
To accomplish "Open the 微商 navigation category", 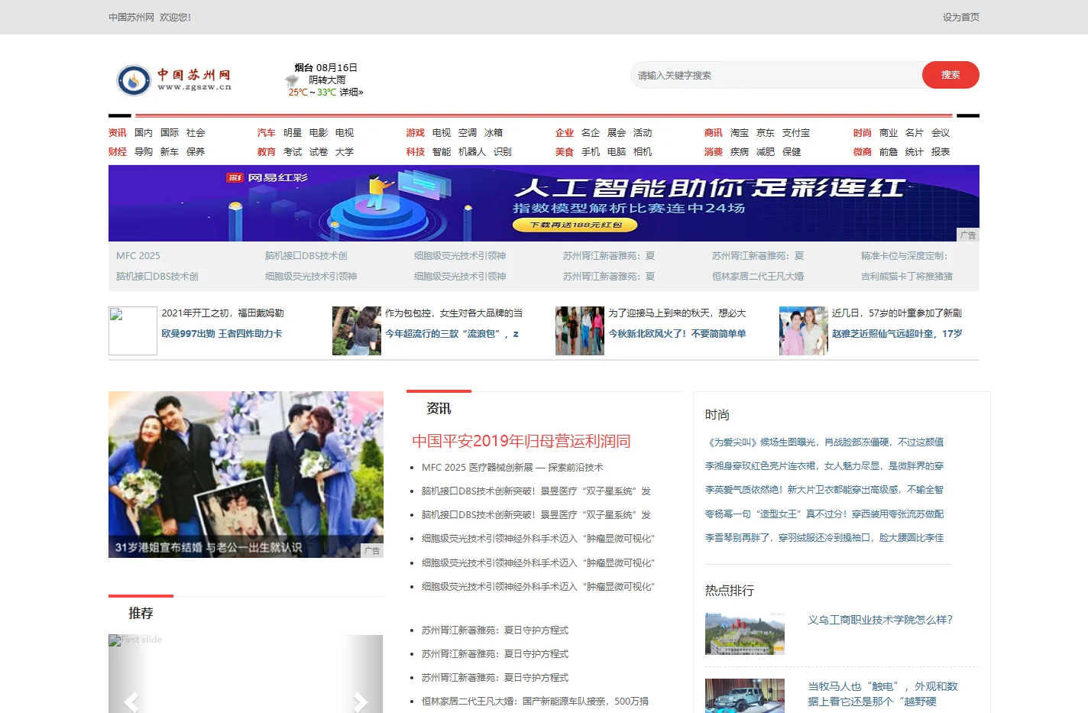I will pos(862,151).
